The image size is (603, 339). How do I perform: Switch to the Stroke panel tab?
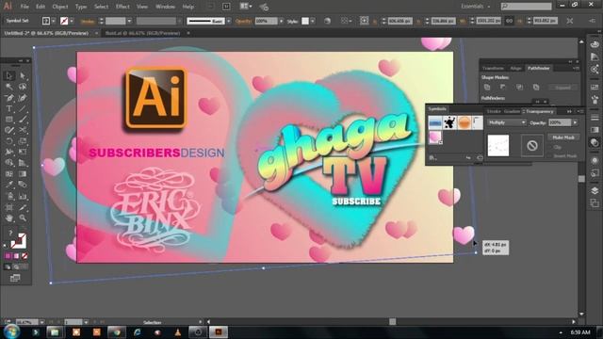[x=494, y=111]
